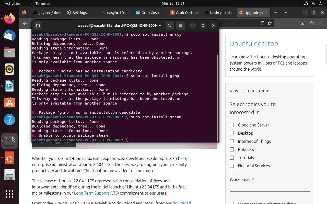Click 'NEWSLETTER SIGNUP' heading
The image size is (327, 204).
coord(249,91)
